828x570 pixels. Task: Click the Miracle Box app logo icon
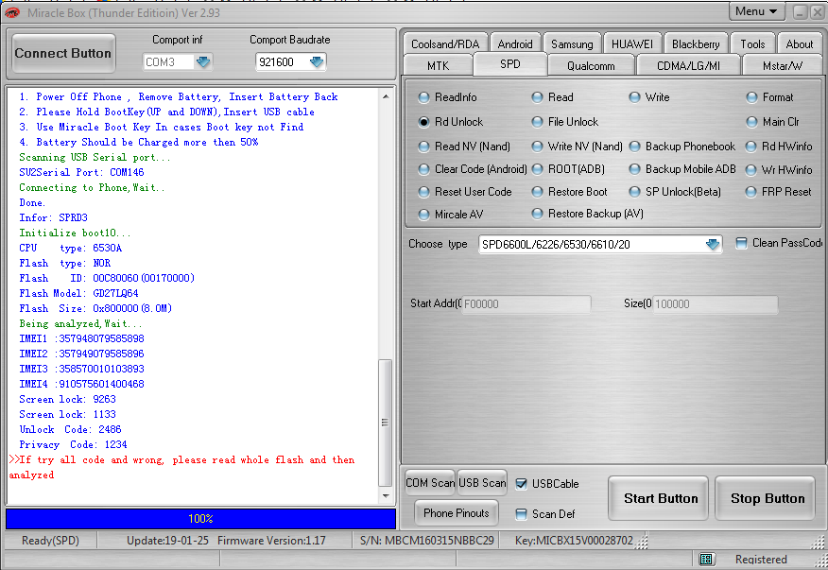click(x=11, y=12)
